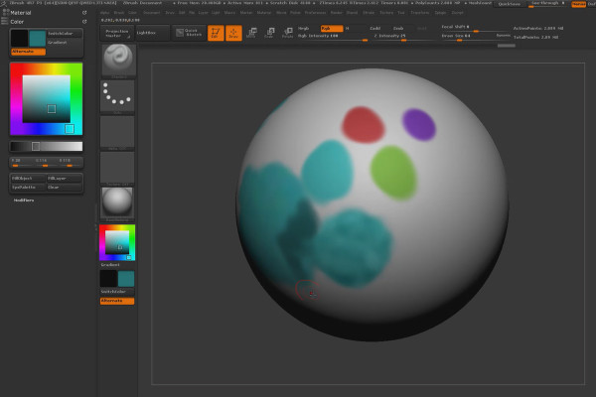Click Gradient in Color palette

[65, 43]
